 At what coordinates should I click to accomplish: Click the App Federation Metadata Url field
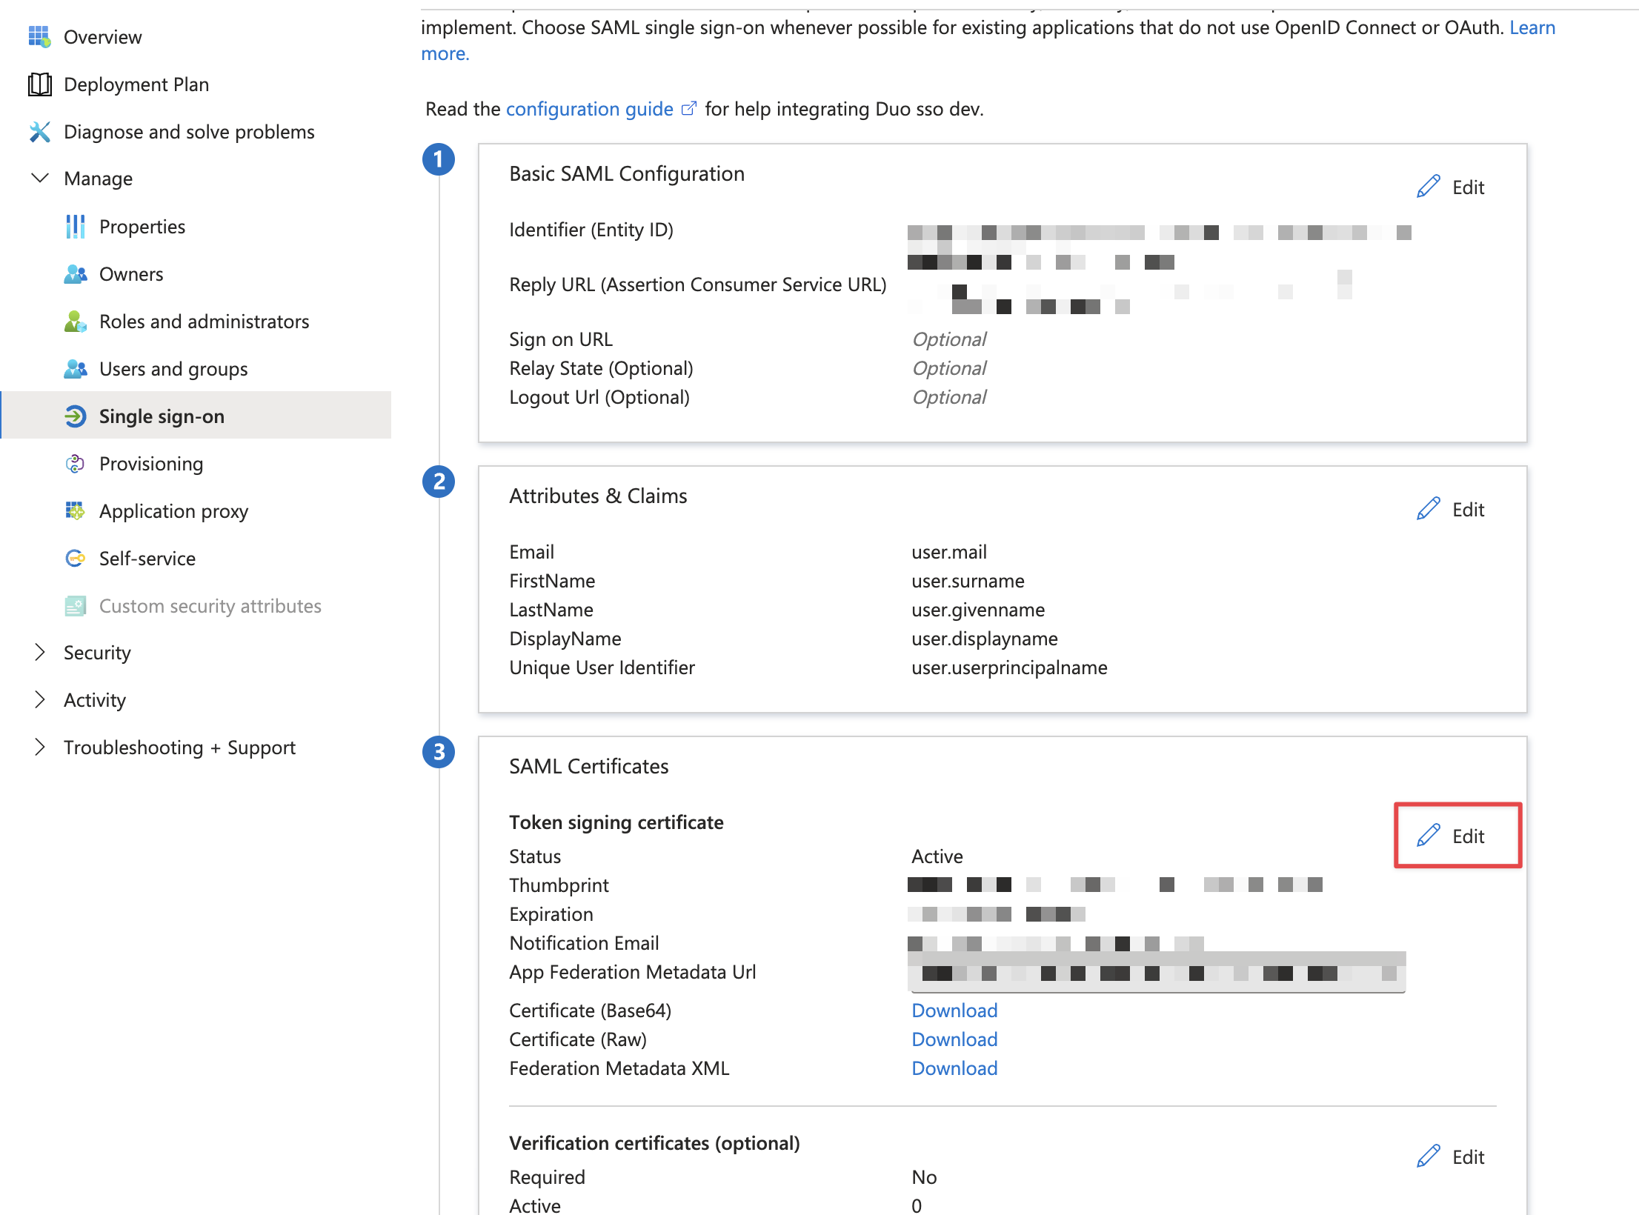coord(1156,973)
